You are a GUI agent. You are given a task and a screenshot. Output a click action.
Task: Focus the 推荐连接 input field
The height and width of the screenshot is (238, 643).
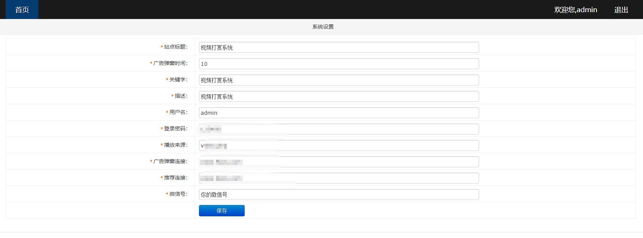click(339, 178)
